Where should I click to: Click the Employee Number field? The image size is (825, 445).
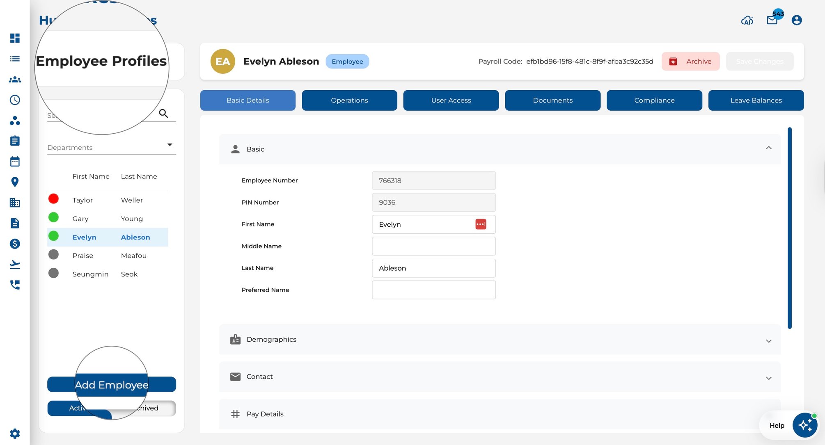point(434,180)
